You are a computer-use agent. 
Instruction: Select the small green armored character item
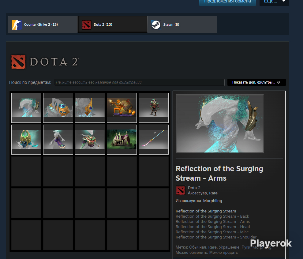pyautogui.click(x=154, y=108)
